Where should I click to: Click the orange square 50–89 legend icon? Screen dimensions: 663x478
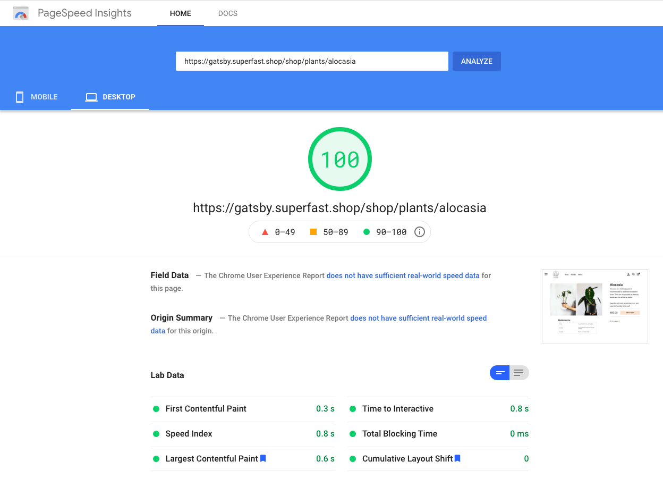click(x=313, y=232)
